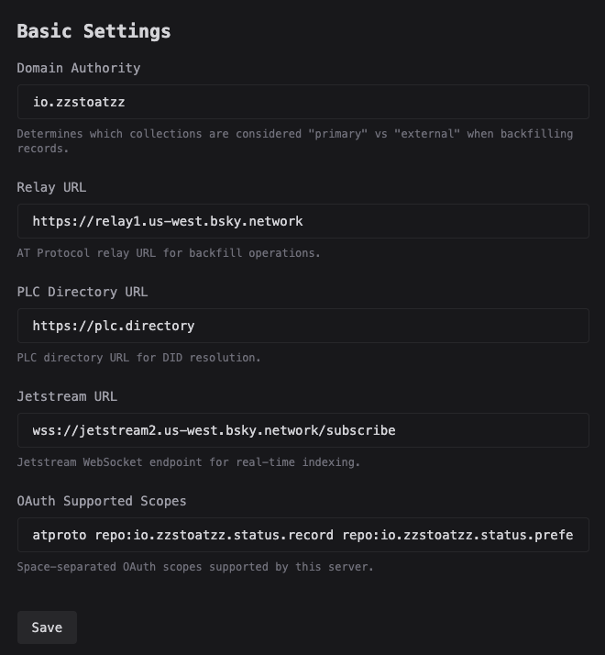Click the DID resolution help text
Screen dimensions: 605x655
coord(139,358)
